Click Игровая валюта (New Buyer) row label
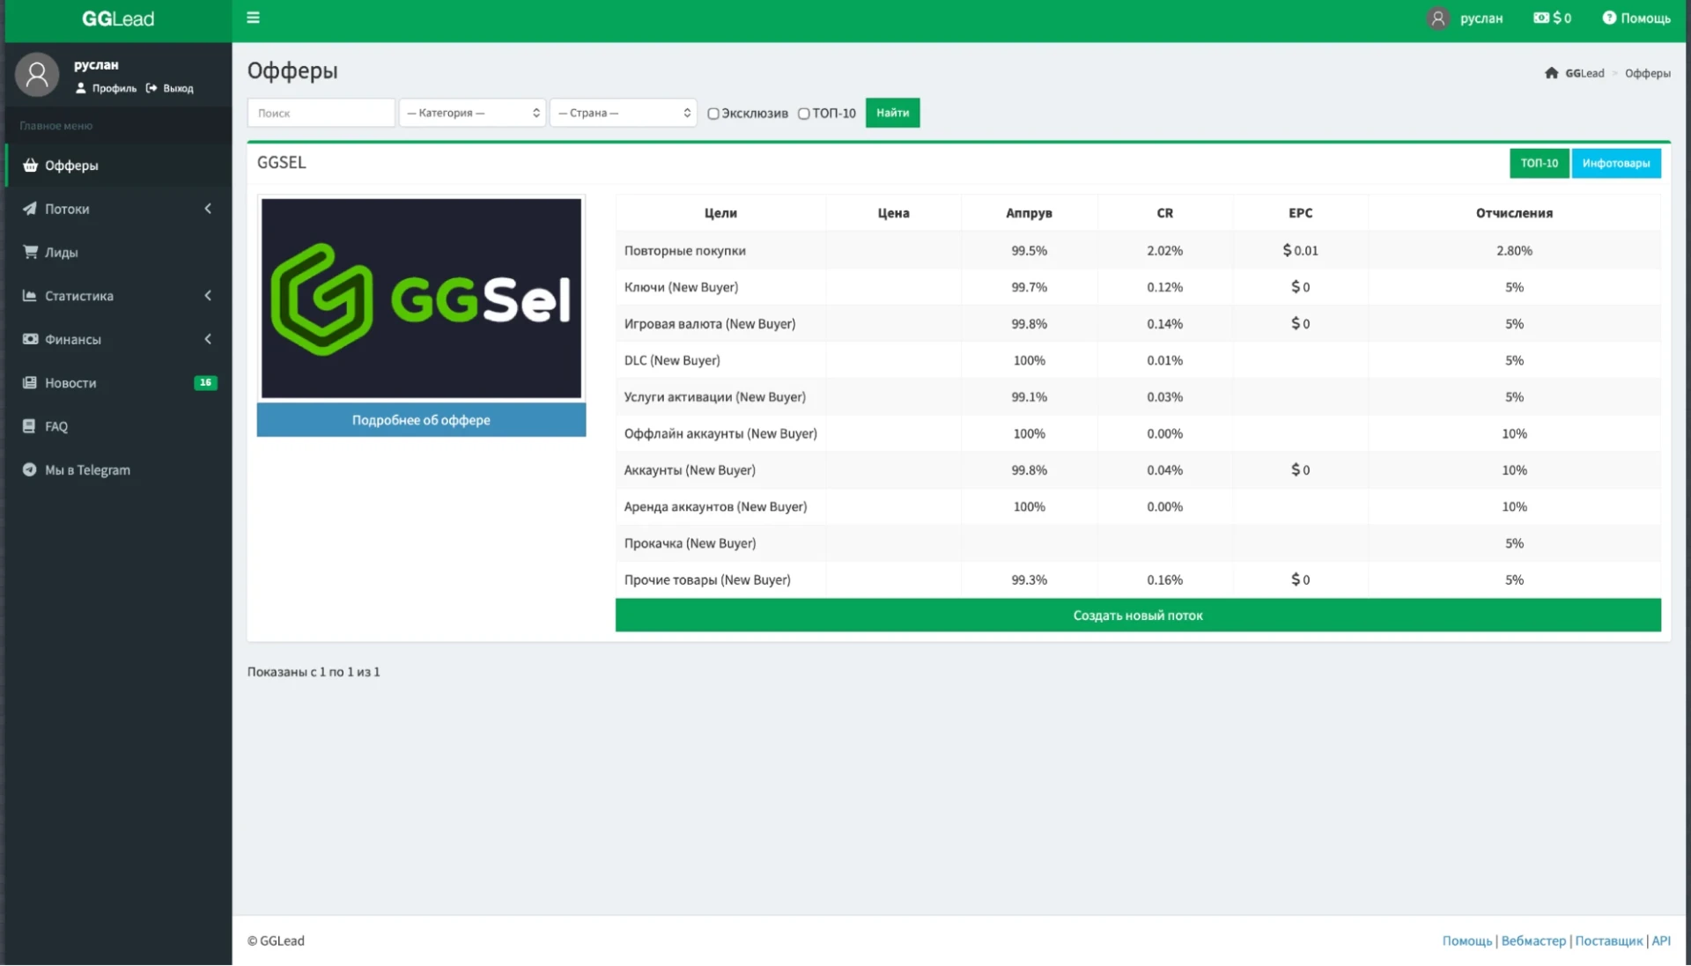Screen dimensions: 1691x966 [710, 324]
